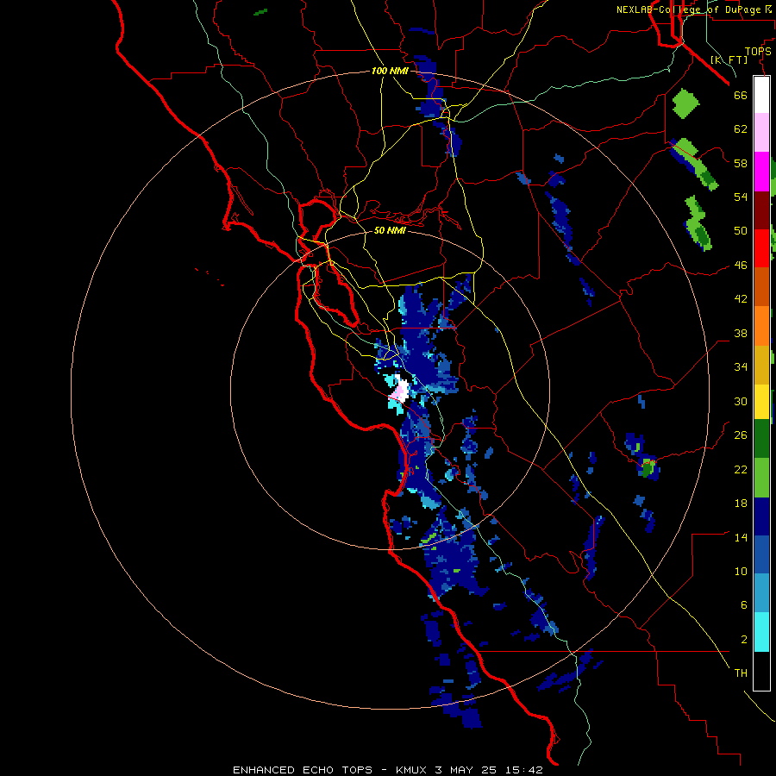Click the legend value '58'
Viewport: 776px width, 776px height.
point(741,163)
